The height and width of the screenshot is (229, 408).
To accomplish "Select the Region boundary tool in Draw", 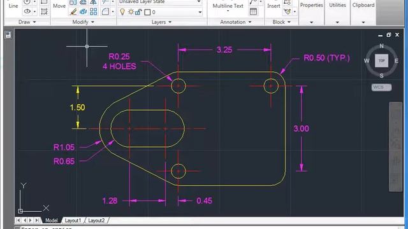I will (44, 11).
